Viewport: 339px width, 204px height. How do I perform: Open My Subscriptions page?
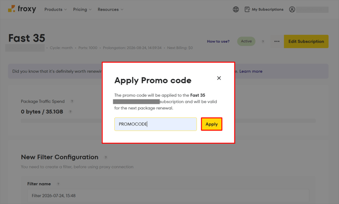(264, 9)
